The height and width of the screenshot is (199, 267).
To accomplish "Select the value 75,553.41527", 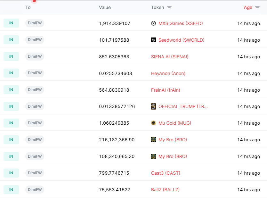I will coord(115,190).
